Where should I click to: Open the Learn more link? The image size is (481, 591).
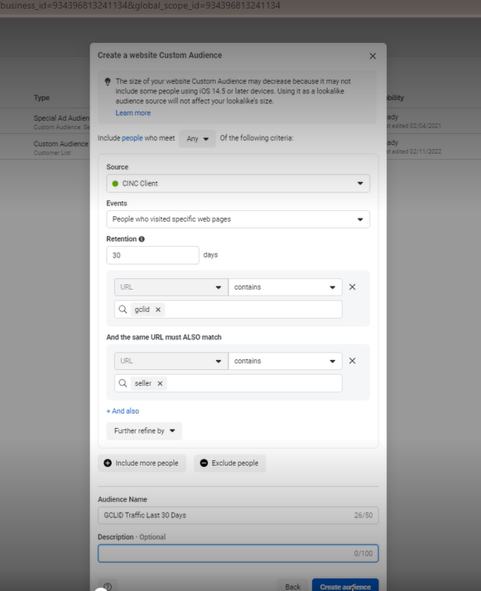132,113
